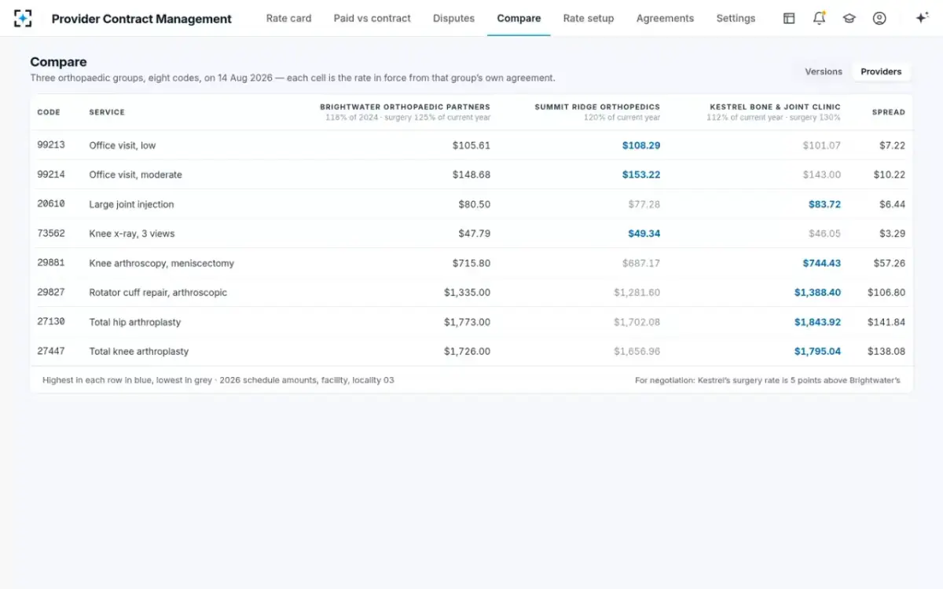943x589 pixels.
Task: Select the Compare tab
Action: (519, 18)
